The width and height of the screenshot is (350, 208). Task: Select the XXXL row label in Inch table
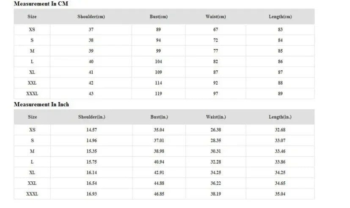(32, 194)
